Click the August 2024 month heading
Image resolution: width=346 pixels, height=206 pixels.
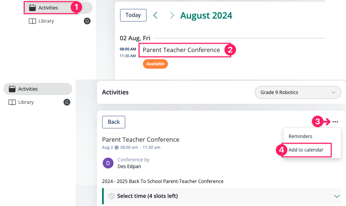(206, 16)
